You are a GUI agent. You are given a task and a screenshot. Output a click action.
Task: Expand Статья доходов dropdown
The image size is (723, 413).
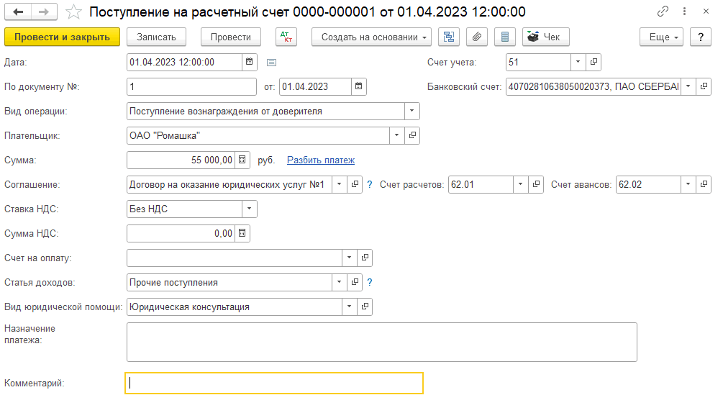tap(338, 283)
